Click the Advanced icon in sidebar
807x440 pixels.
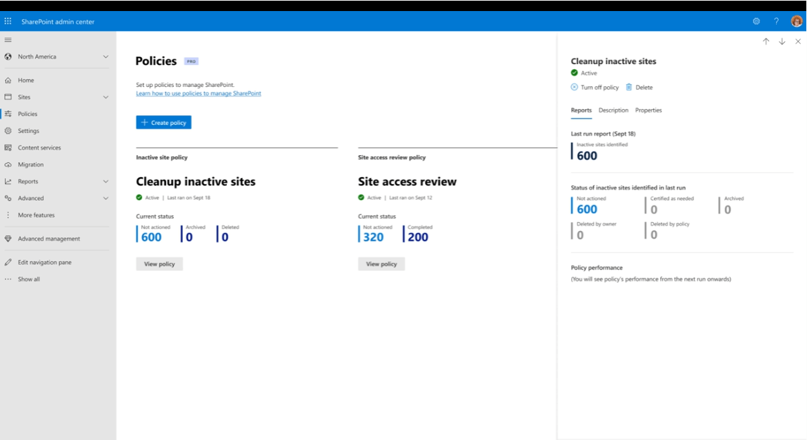(8, 198)
